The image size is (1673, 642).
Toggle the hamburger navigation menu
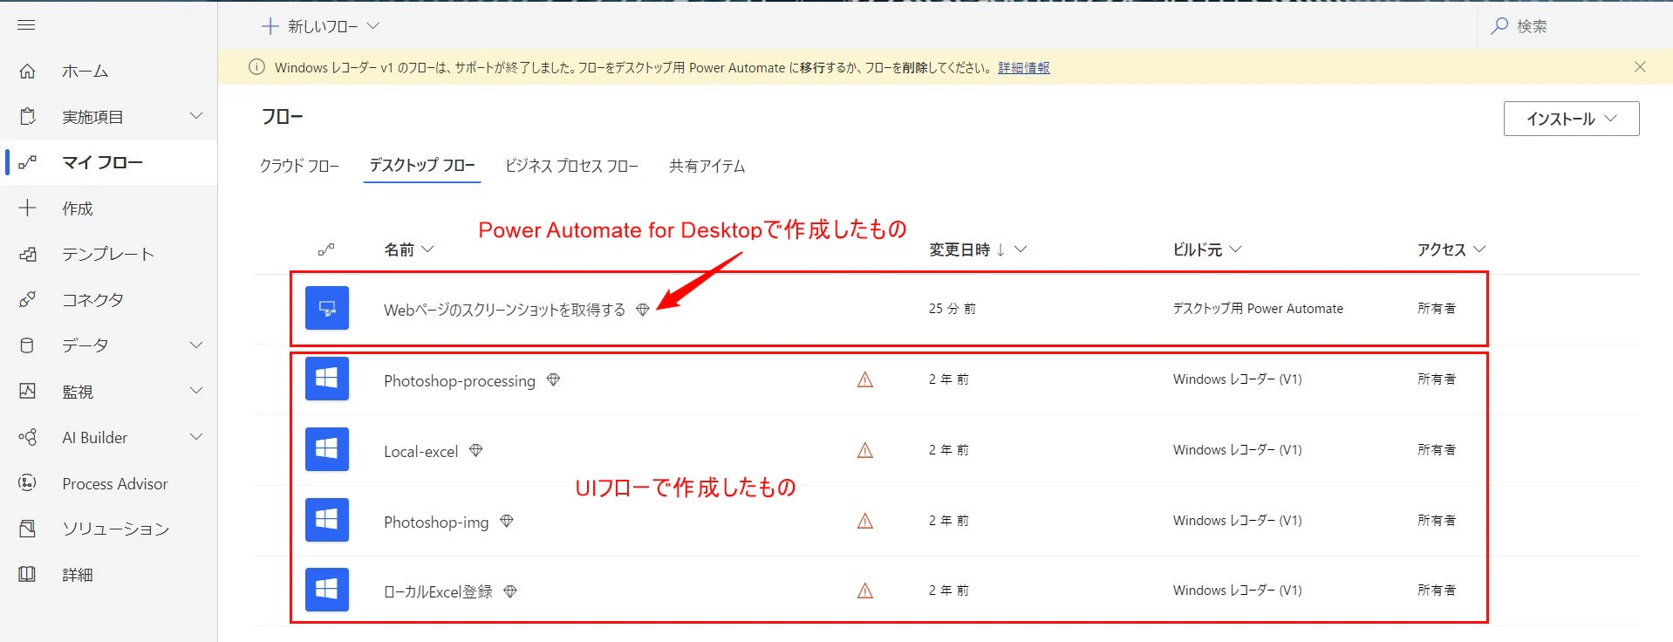point(26,24)
